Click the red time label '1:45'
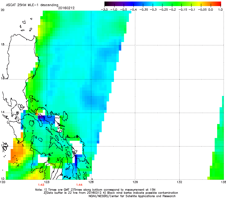The image size is (226, 198). [41, 185]
